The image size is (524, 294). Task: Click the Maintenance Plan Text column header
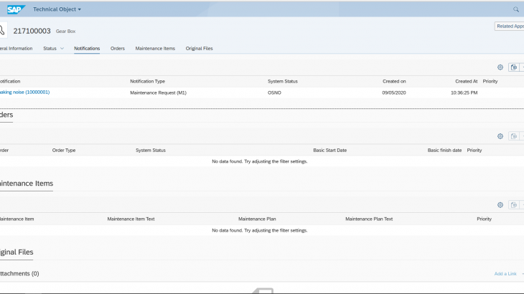(x=369, y=219)
